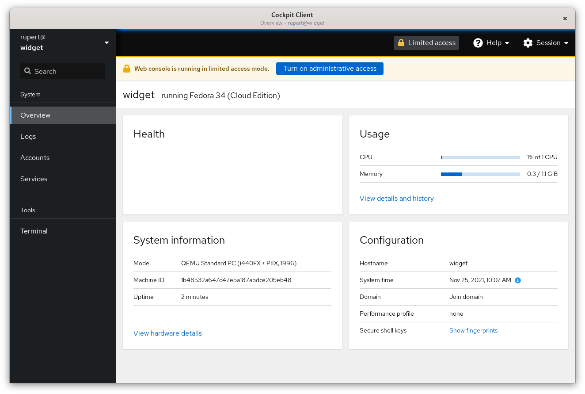This screenshot has width=585, height=394.
Task: Switch session via the Limited access control
Action: [x=426, y=42]
